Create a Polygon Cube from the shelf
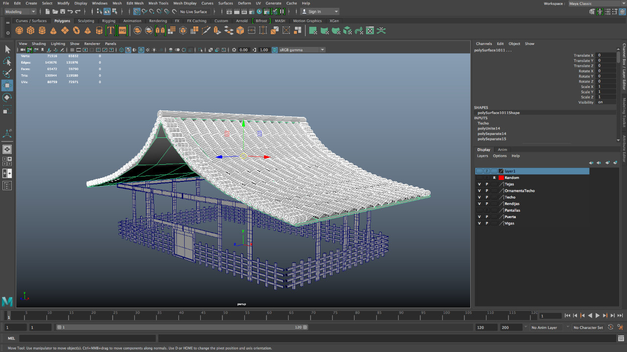Viewport: 627px width, 352px height. (30, 30)
